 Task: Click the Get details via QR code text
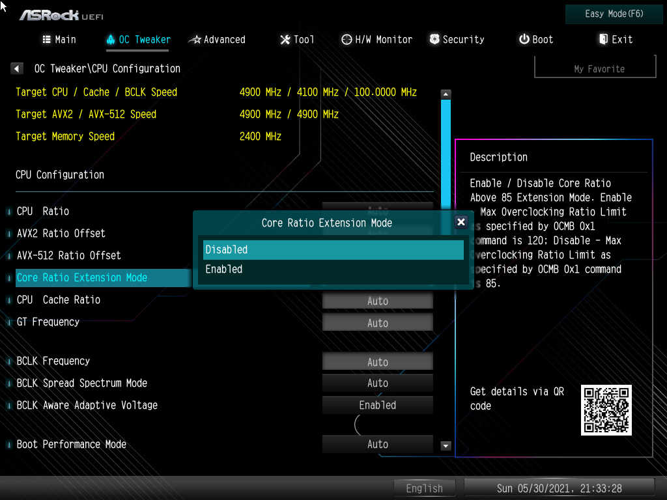(517, 398)
